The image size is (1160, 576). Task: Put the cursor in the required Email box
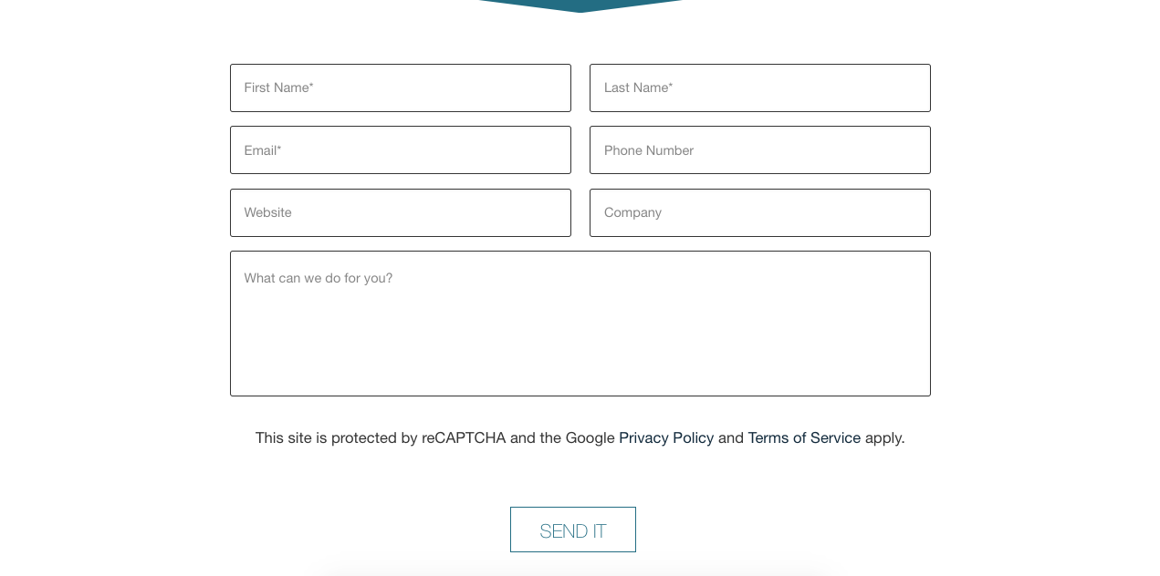point(400,150)
